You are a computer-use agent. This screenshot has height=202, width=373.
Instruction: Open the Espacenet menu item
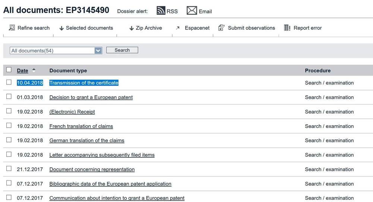(197, 28)
